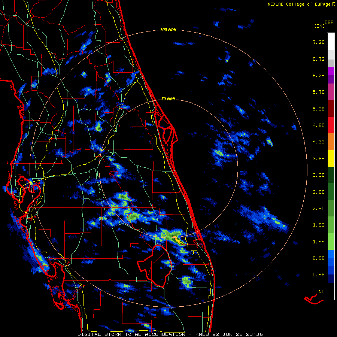The image size is (337, 337).
Task: Select the 5.76 legend value
Action: coord(319,92)
